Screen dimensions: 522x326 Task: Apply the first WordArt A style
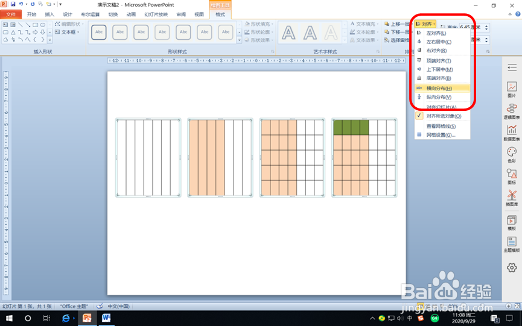coord(288,33)
